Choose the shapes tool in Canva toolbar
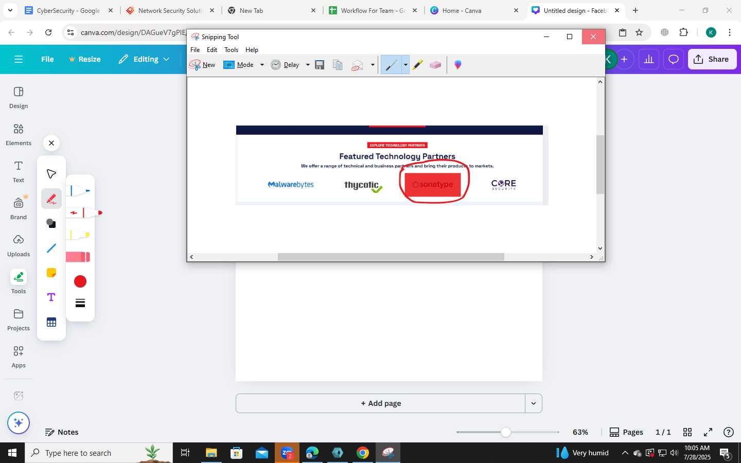 [51, 223]
